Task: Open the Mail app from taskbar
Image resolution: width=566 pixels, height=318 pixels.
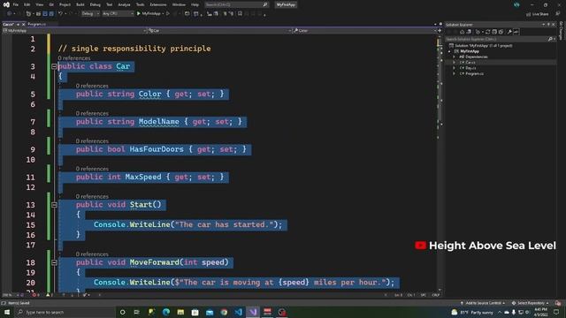Action: coord(210,312)
